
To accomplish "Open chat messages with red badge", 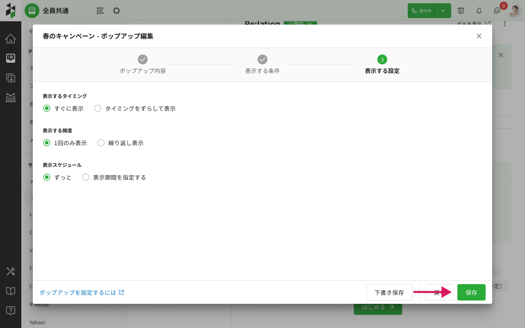I will (497, 11).
